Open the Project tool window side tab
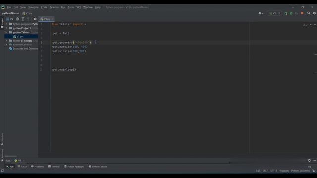 (x=2, y=23)
